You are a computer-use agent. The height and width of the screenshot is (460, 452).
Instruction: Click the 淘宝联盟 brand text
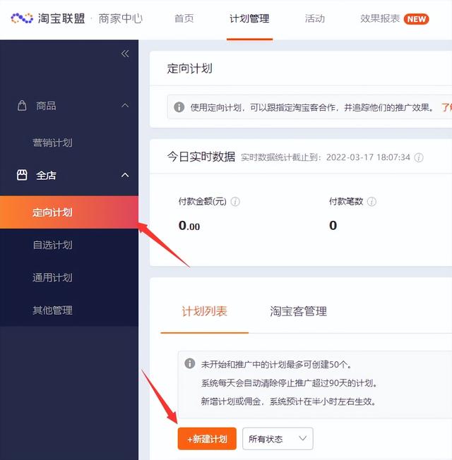(61, 18)
